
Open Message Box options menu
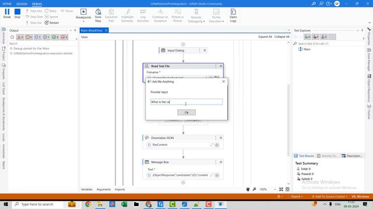(216, 162)
